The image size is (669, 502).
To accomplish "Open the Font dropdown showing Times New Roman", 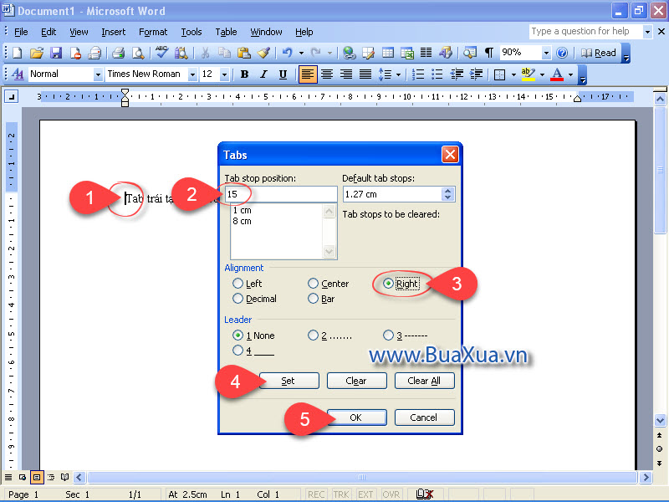I will pyautogui.click(x=193, y=74).
